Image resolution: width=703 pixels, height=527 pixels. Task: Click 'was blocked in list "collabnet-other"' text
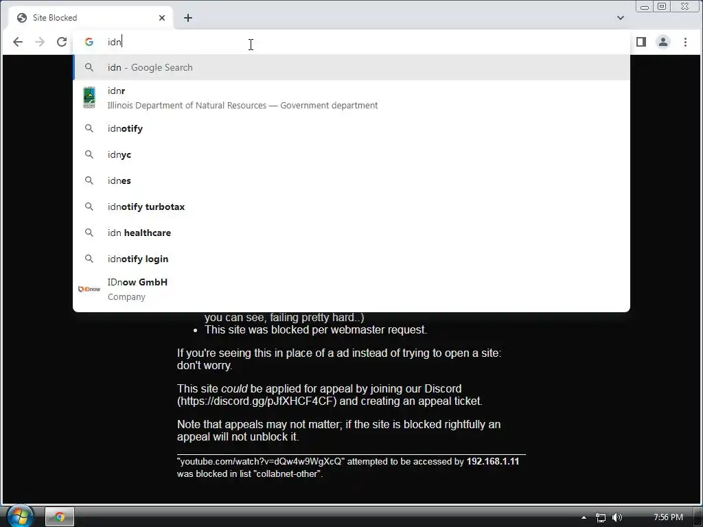coord(250,473)
